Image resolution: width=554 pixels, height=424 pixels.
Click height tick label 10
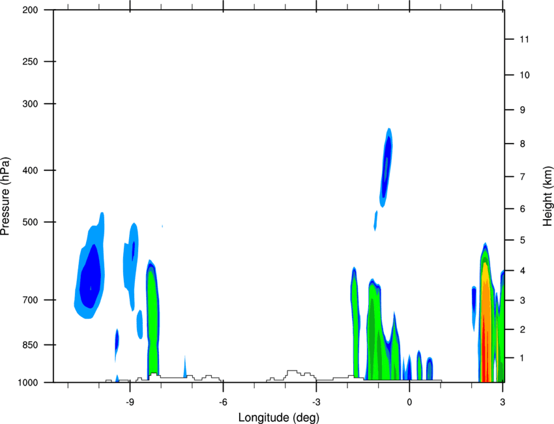pos(524,75)
